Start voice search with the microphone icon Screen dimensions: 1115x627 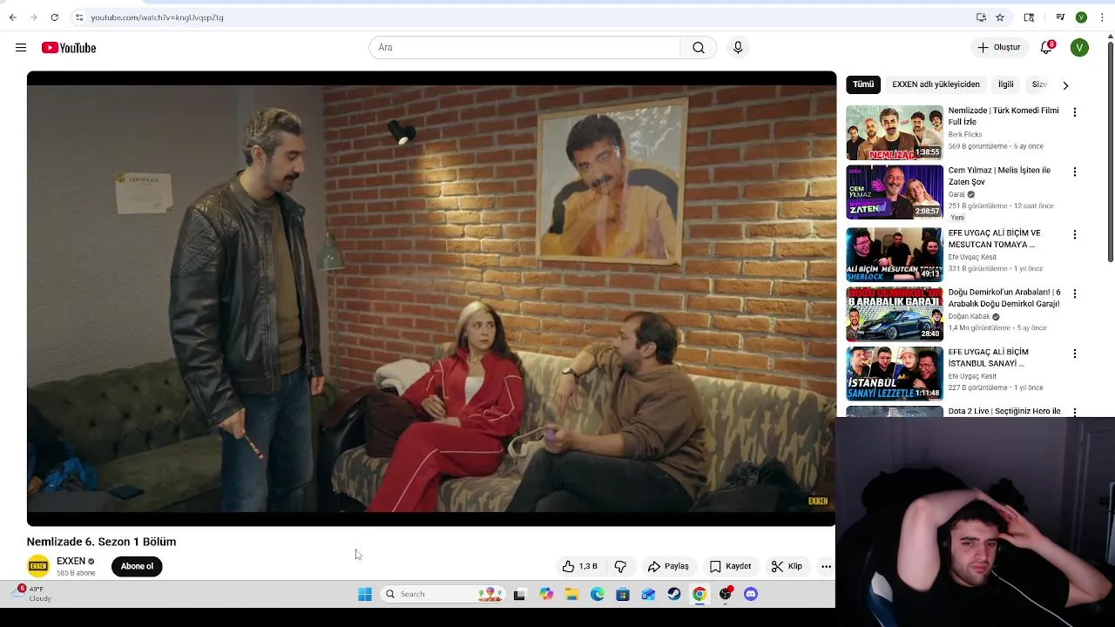point(738,48)
